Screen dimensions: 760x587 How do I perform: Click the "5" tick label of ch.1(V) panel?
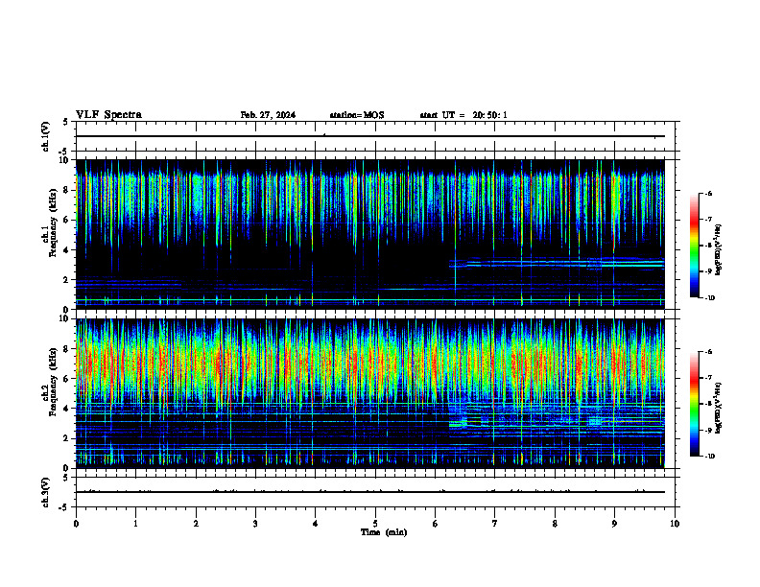point(65,122)
